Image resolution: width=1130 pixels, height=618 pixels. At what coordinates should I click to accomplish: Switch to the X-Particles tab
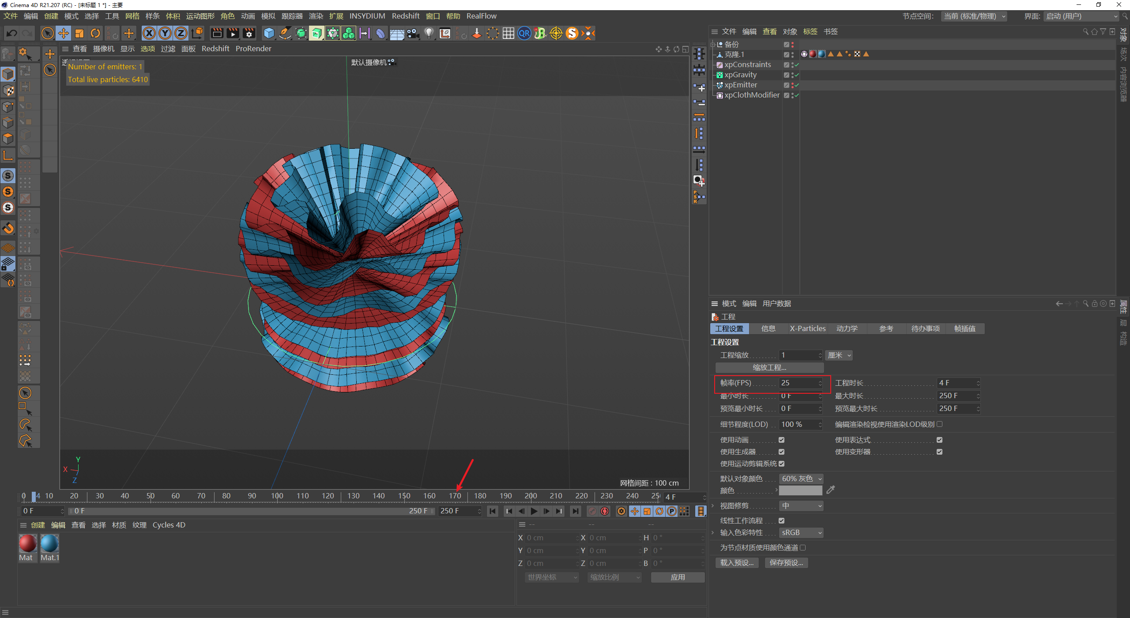tap(807, 328)
